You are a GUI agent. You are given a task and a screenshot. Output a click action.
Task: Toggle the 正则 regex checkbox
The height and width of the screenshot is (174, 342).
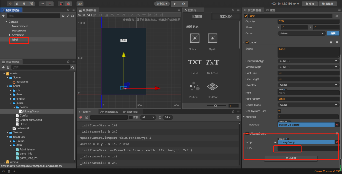click(x=131, y=117)
